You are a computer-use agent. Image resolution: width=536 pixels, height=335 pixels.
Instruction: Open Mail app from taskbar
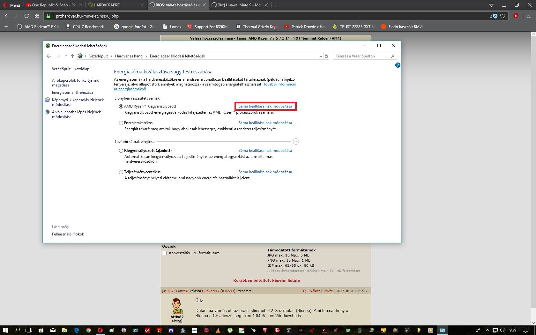tap(53, 330)
